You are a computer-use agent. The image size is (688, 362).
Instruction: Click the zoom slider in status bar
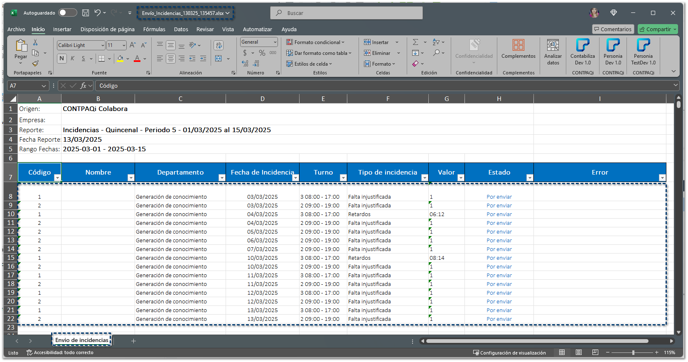pos(633,352)
